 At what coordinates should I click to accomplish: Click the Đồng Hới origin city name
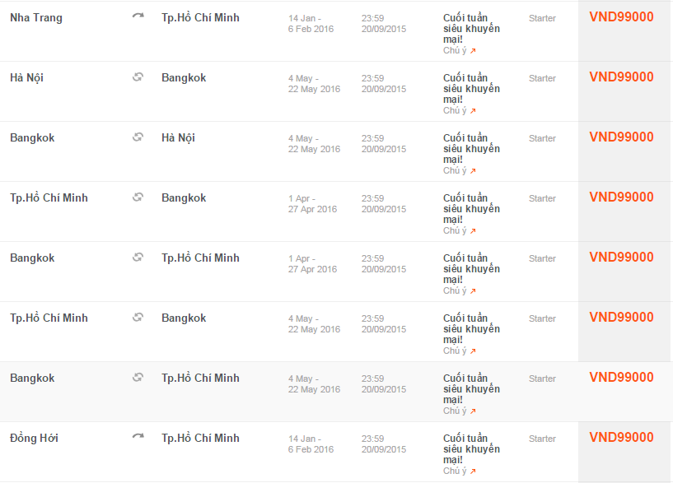click(34, 438)
